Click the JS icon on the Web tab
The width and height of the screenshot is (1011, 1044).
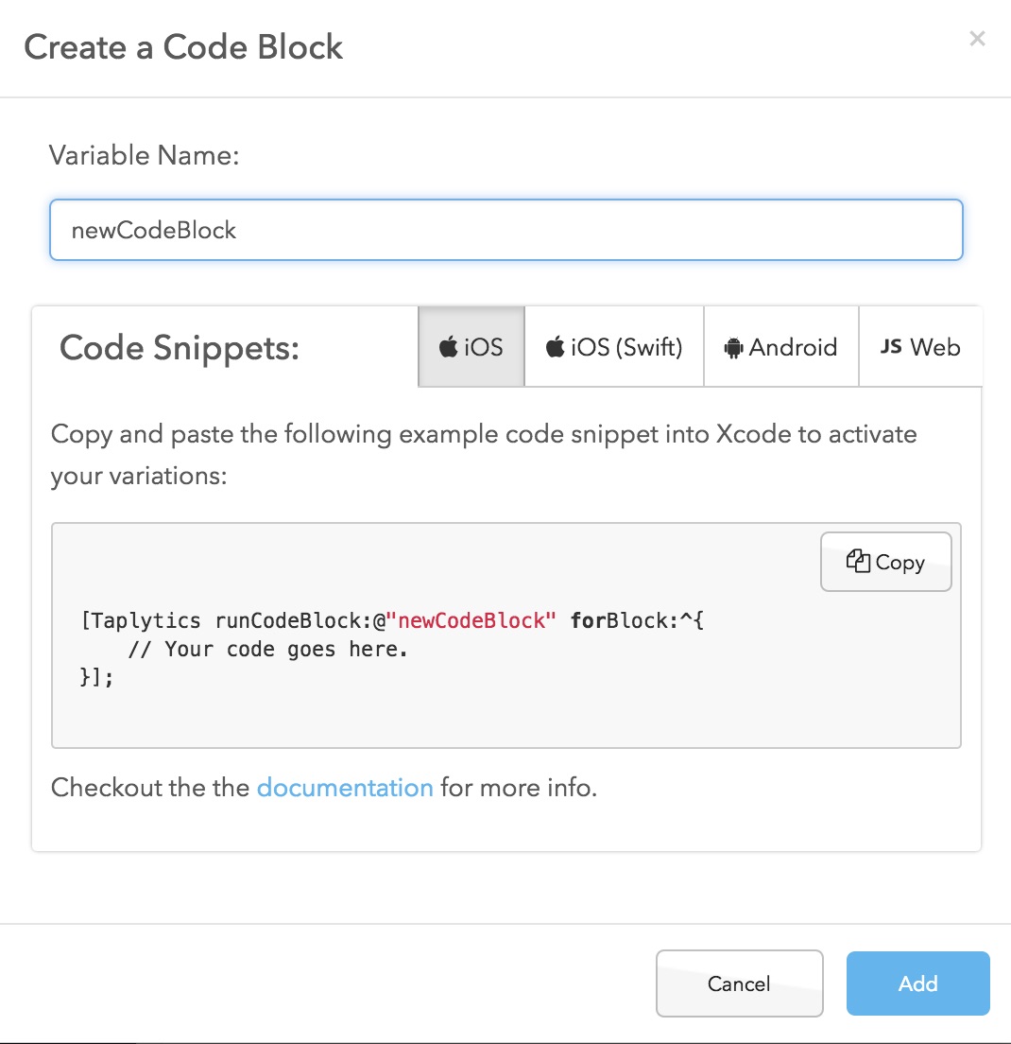(x=891, y=347)
